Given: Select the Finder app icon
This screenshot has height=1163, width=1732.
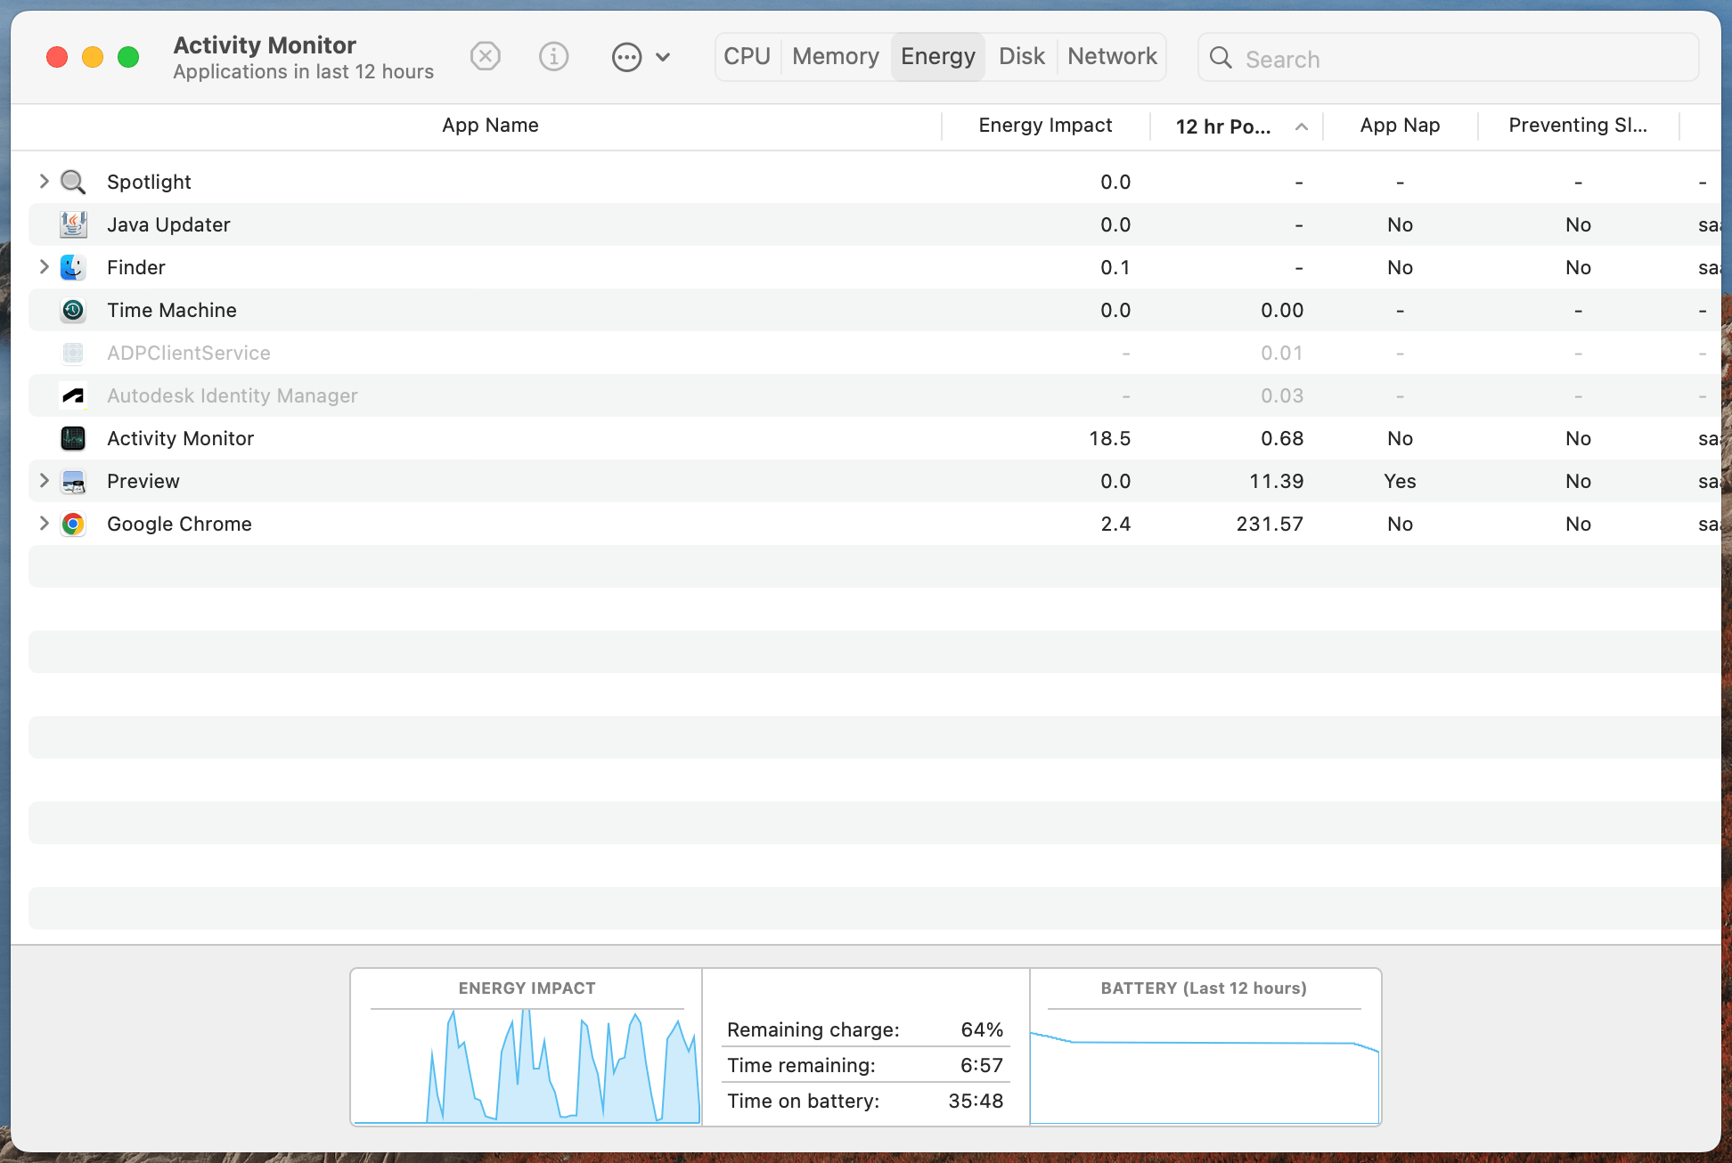Looking at the screenshot, I should coord(73,267).
